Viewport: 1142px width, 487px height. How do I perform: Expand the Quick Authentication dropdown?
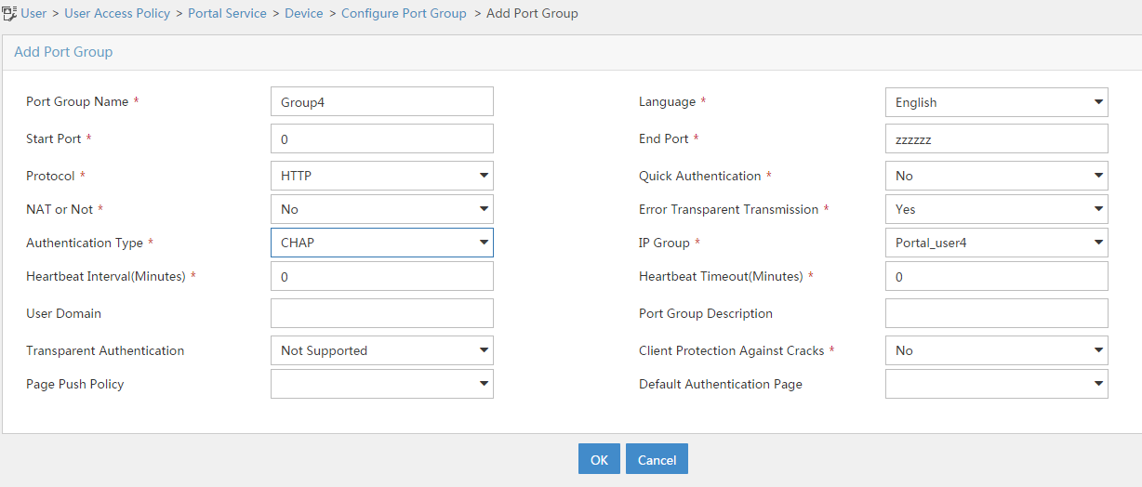(x=996, y=176)
